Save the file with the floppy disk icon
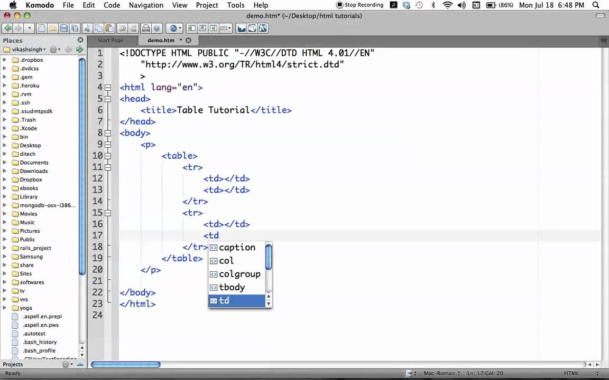 [63, 28]
